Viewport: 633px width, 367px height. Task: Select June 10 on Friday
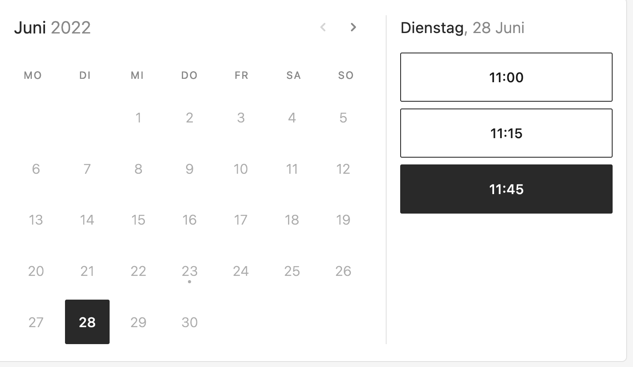pyautogui.click(x=240, y=169)
